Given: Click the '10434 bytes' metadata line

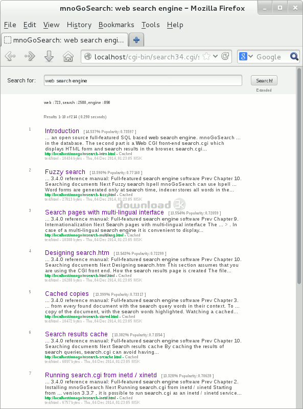Looking at the screenshot, I should point(94,158).
